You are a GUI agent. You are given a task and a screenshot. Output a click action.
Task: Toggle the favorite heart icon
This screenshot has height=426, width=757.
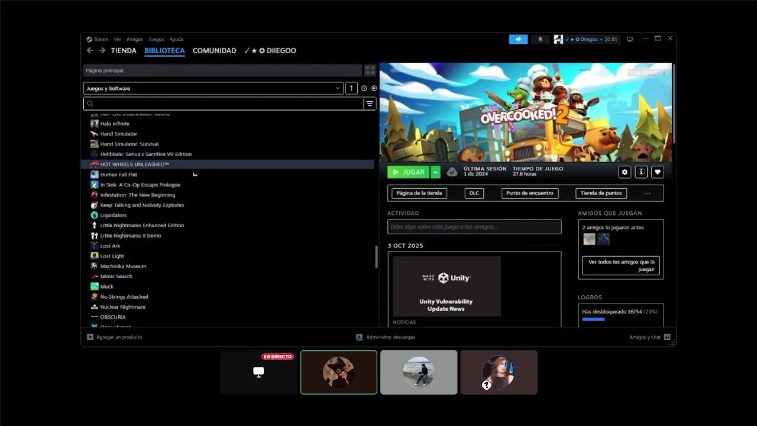tap(658, 172)
